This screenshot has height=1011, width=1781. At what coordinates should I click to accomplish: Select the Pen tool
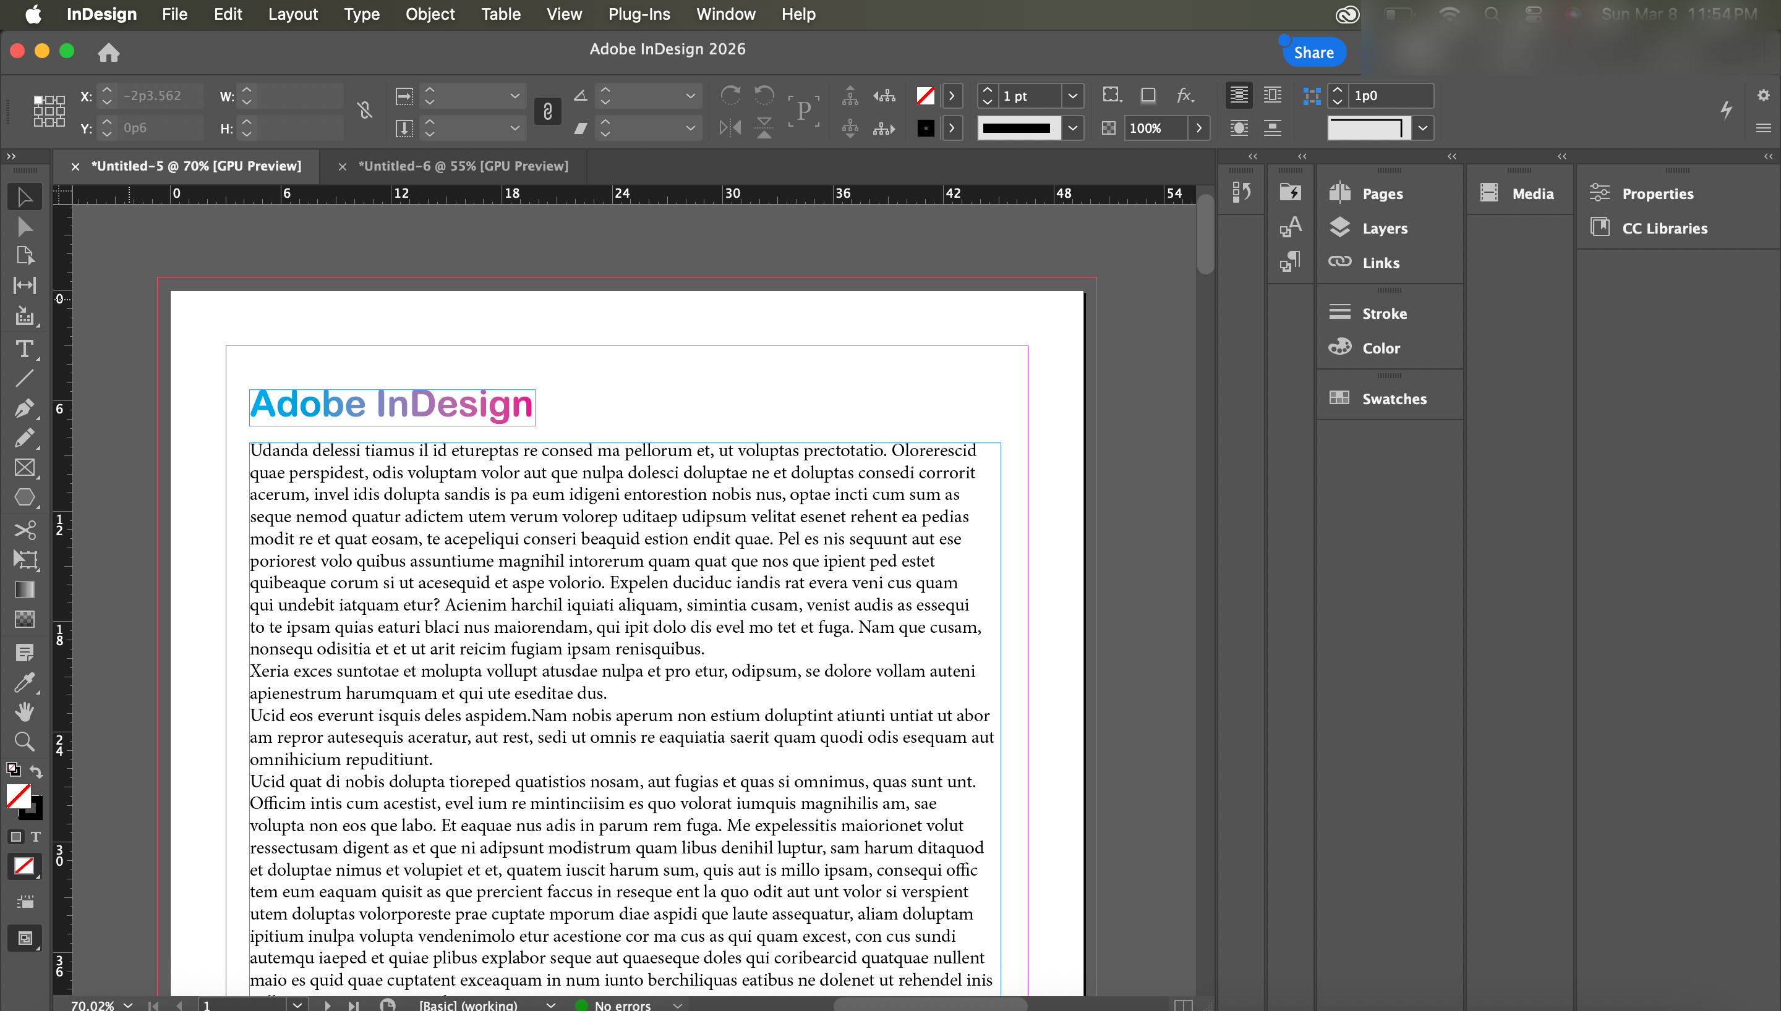pyautogui.click(x=24, y=408)
